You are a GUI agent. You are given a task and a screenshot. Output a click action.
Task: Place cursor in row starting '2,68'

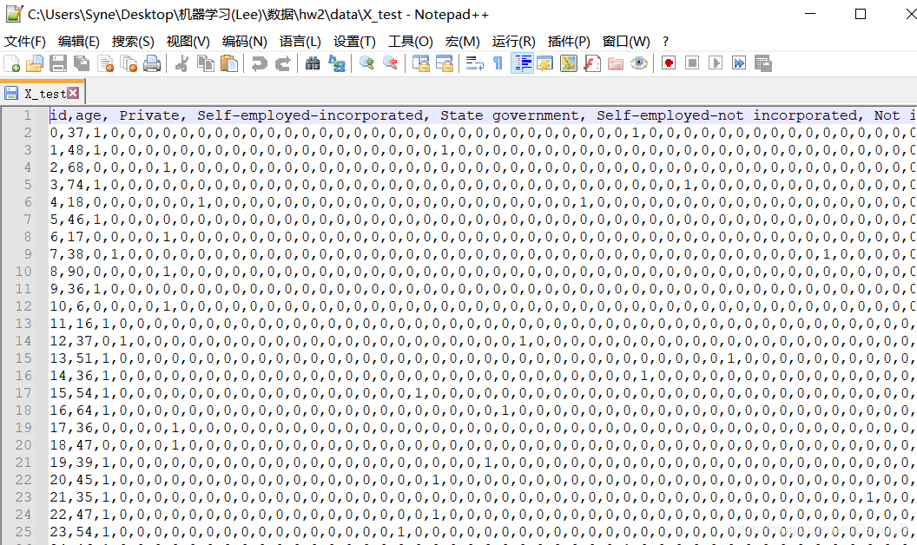[x=483, y=167]
